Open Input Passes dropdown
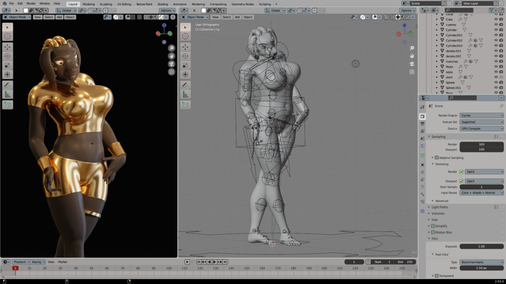The height and width of the screenshot is (284, 506). point(481,193)
